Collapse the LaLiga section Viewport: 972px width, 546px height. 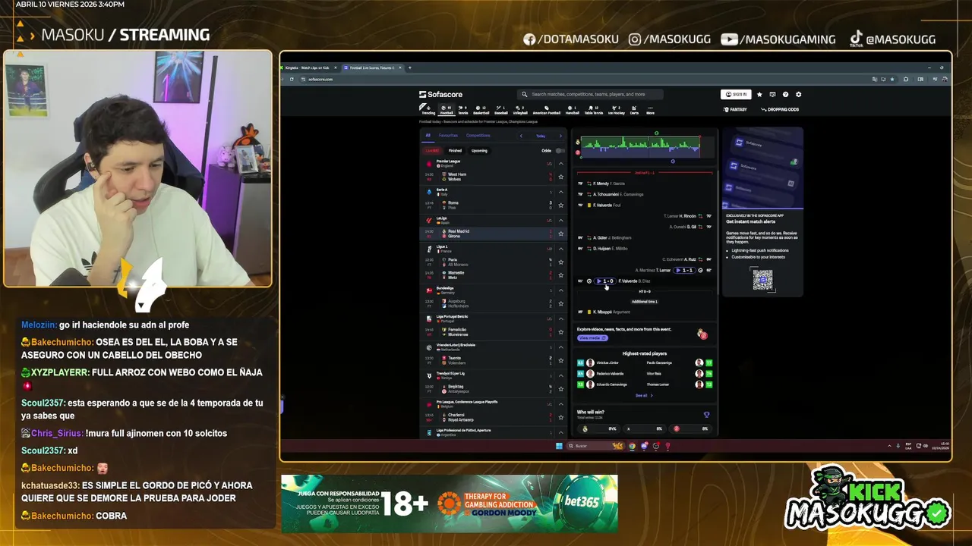561,220
